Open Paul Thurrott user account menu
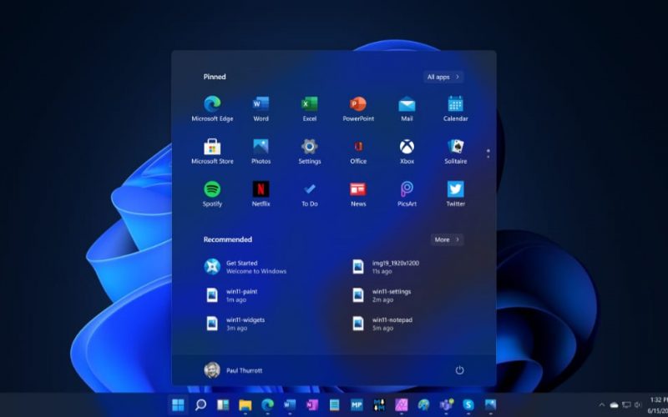The width and height of the screenshot is (668, 417). click(x=233, y=370)
